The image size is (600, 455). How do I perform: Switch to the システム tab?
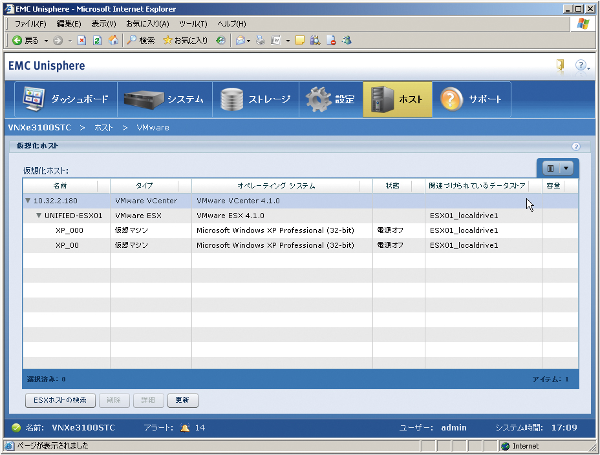pyautogui.click(x=165, y=99)
